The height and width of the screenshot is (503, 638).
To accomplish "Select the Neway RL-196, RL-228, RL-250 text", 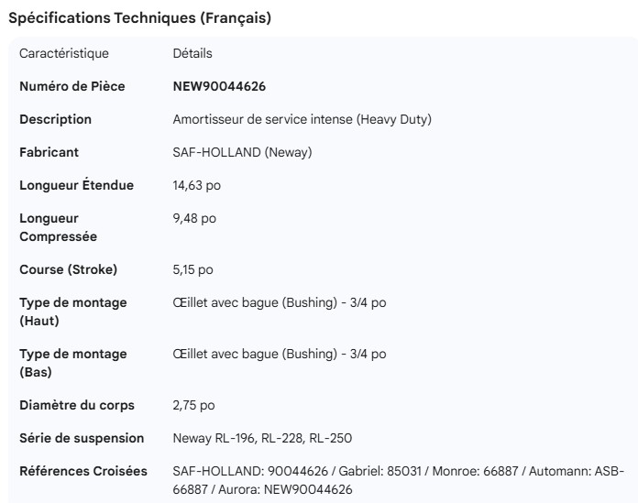I will [x=262, y=438].
